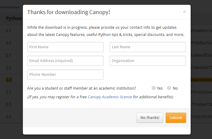Image resolution: width=212 pixels, height=139 pixels.
Task: Click the hash text containing 14321d12d
Action: pos(201,117)
